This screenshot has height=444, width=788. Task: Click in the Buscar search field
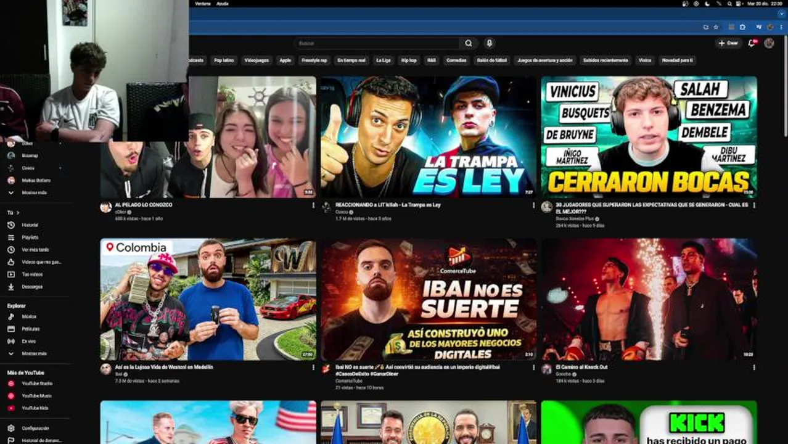376,43
